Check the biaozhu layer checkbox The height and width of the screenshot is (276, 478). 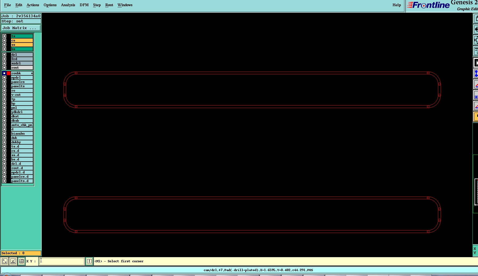pyautogui.click(x=4, y=134)
